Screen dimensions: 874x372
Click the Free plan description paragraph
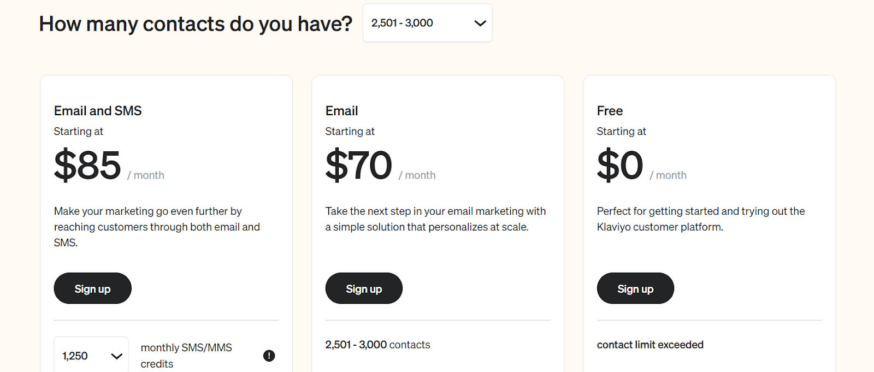tap(700, 219)
